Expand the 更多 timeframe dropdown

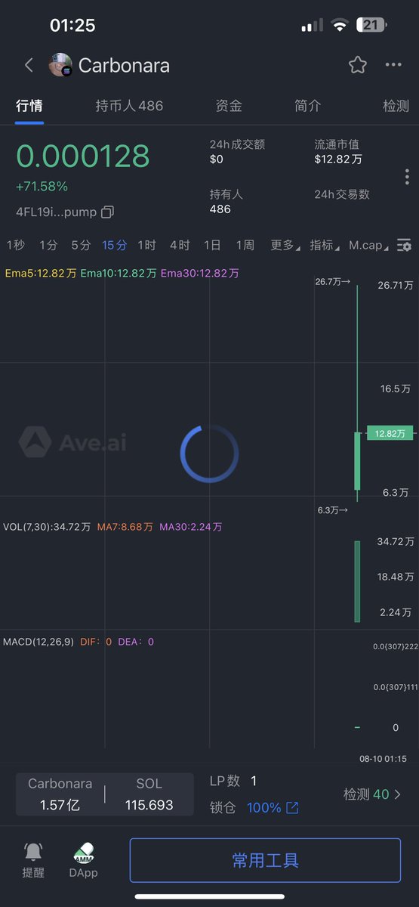click(285, 245)
